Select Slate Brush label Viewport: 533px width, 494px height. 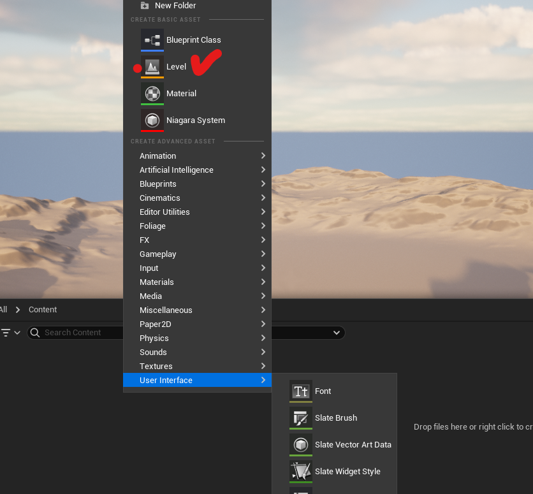point(336,418)
